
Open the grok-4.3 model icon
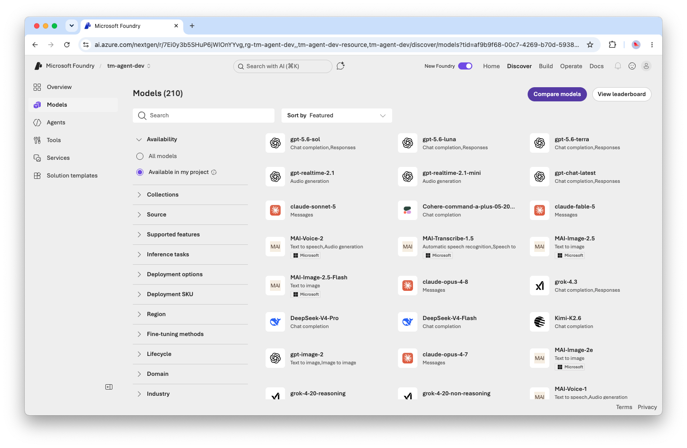point(540,286)
